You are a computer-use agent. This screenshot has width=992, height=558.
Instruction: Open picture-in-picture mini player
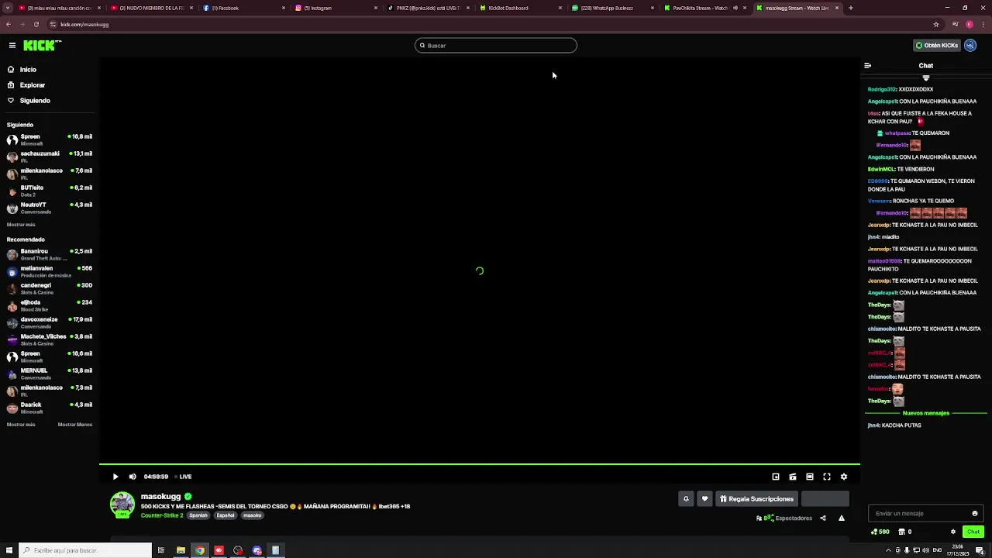point(776,477)
